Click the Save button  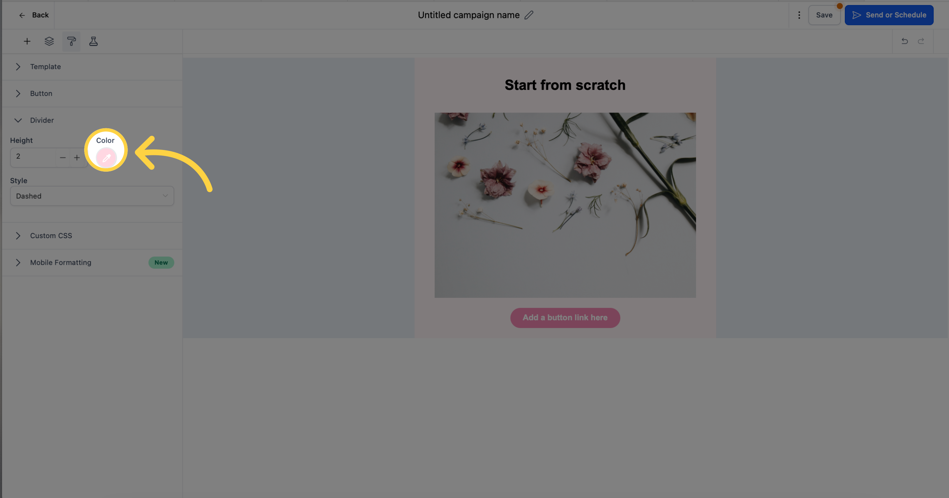(x=823, y=14)
